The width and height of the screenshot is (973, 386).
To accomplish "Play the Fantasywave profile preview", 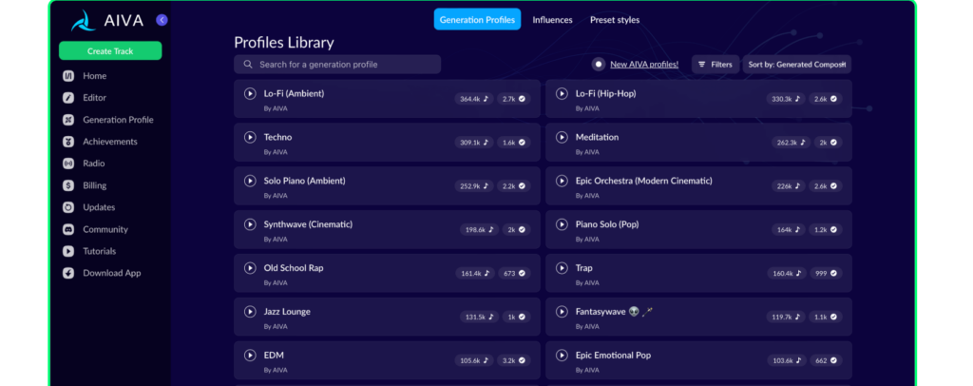I will pos(562,312).
